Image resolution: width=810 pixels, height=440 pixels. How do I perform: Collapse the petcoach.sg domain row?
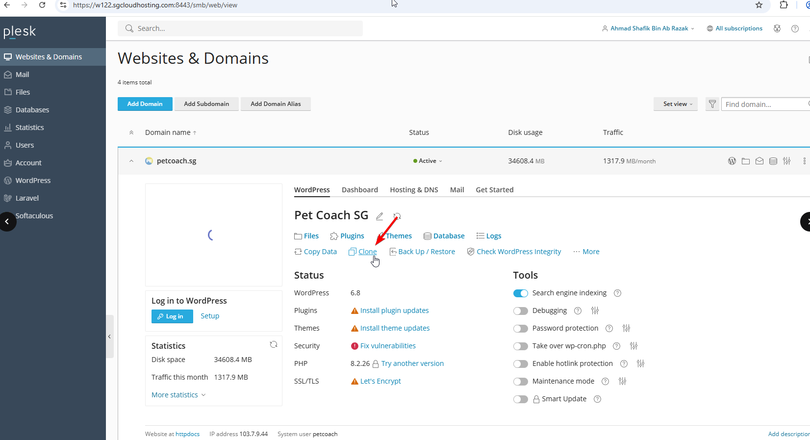coord(131,161)
